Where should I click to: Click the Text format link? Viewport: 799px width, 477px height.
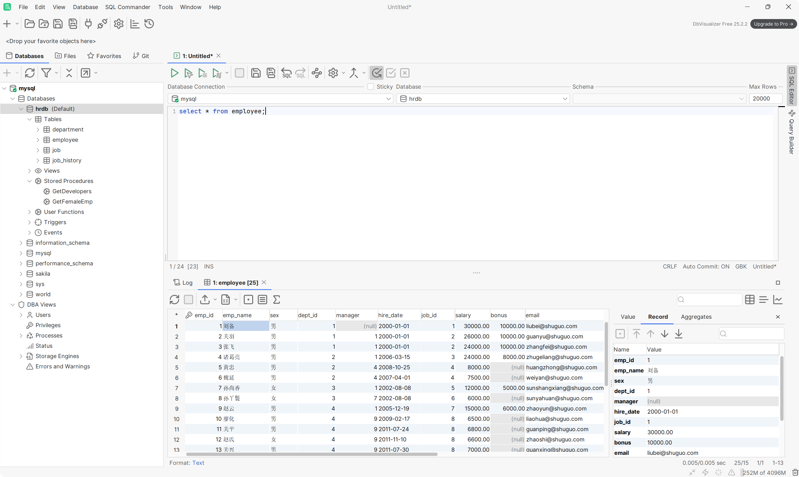198,463
